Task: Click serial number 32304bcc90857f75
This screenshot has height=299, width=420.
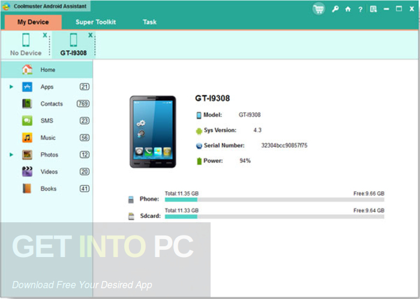Action: (284, 146)
